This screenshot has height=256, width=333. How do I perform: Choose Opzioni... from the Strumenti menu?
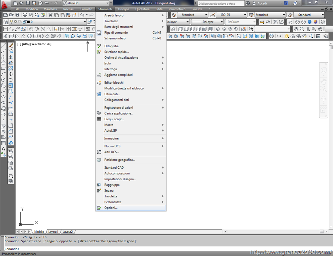111,208
